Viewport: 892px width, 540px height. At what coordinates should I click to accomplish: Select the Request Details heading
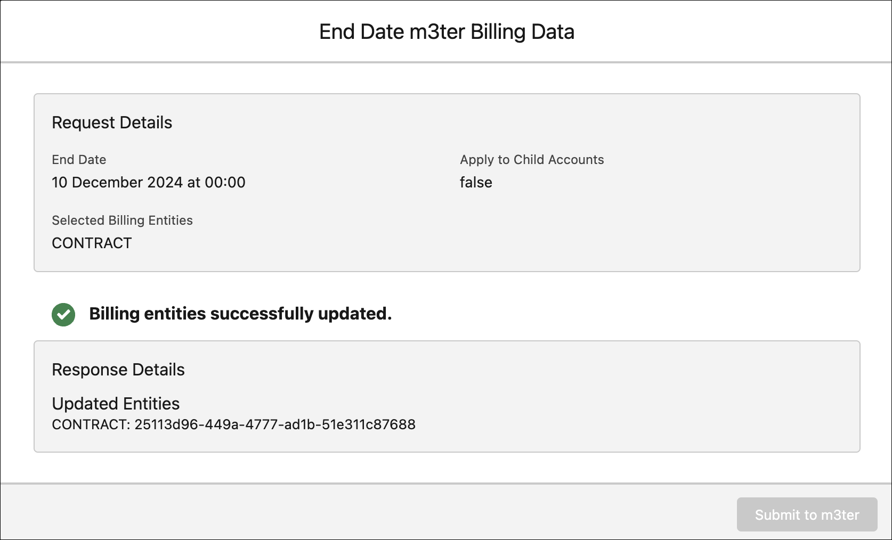click(x=112, y=122)
